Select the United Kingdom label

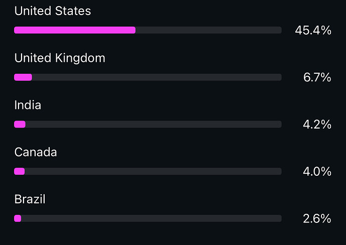pyautogui.click(x=60, y=58)
